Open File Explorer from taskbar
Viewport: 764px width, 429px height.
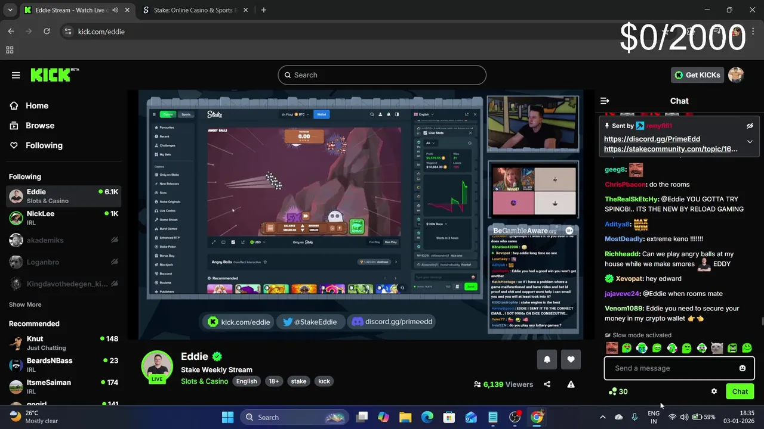405,417
